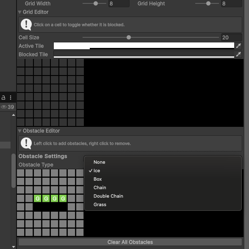Open the Active Tile color swatch
Image resolution: width=249 pixels, height=249 pixels.
(144, 46)
